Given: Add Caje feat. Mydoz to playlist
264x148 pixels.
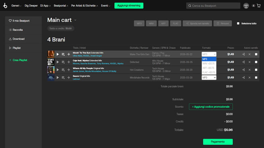Looking at the screenshot, I should click(69, 62).
